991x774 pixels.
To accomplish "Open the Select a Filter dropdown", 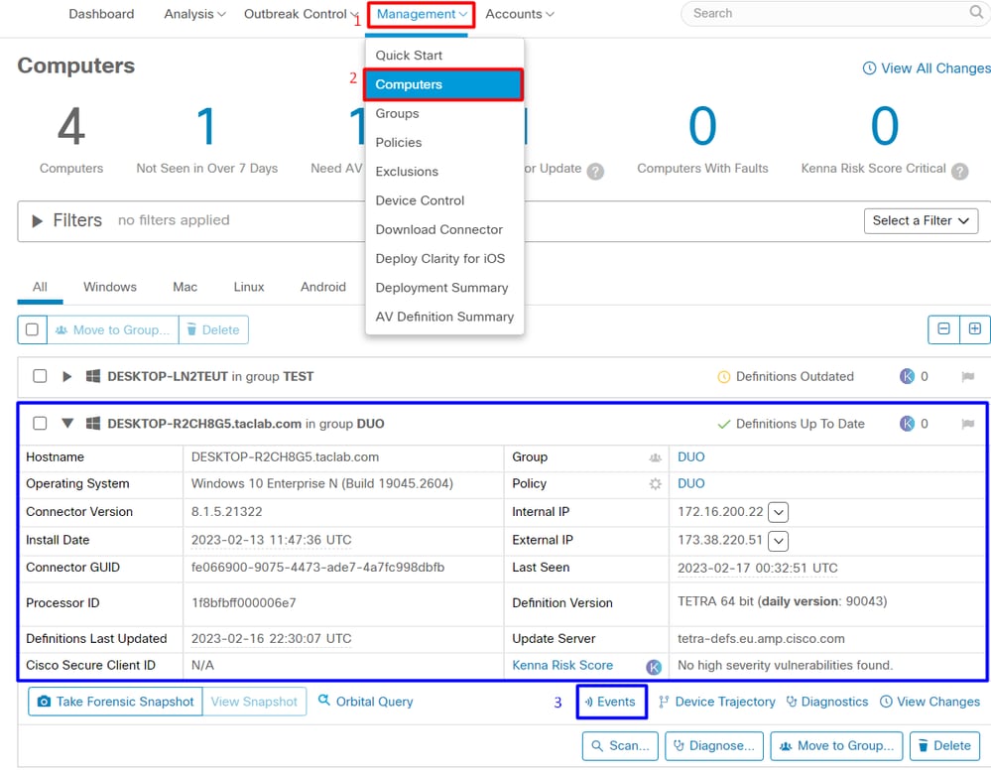I will 921,220.
